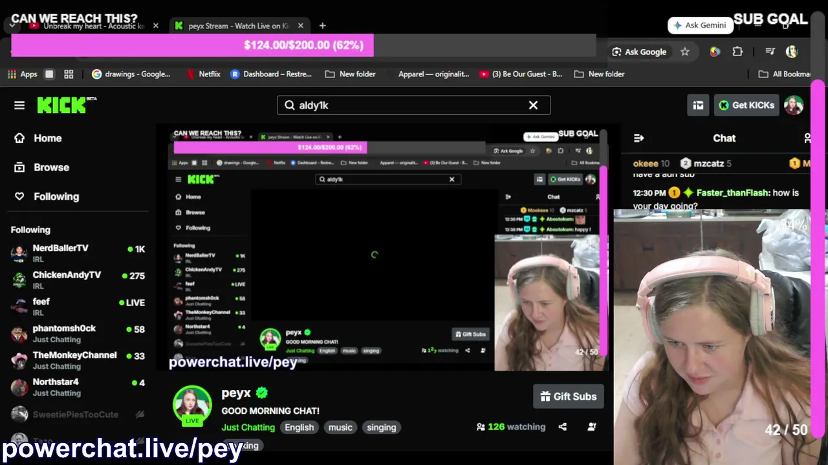Screen dimensions: 828x465
Task: Click the 126 watching viewer count
Action: click(511, 427)
